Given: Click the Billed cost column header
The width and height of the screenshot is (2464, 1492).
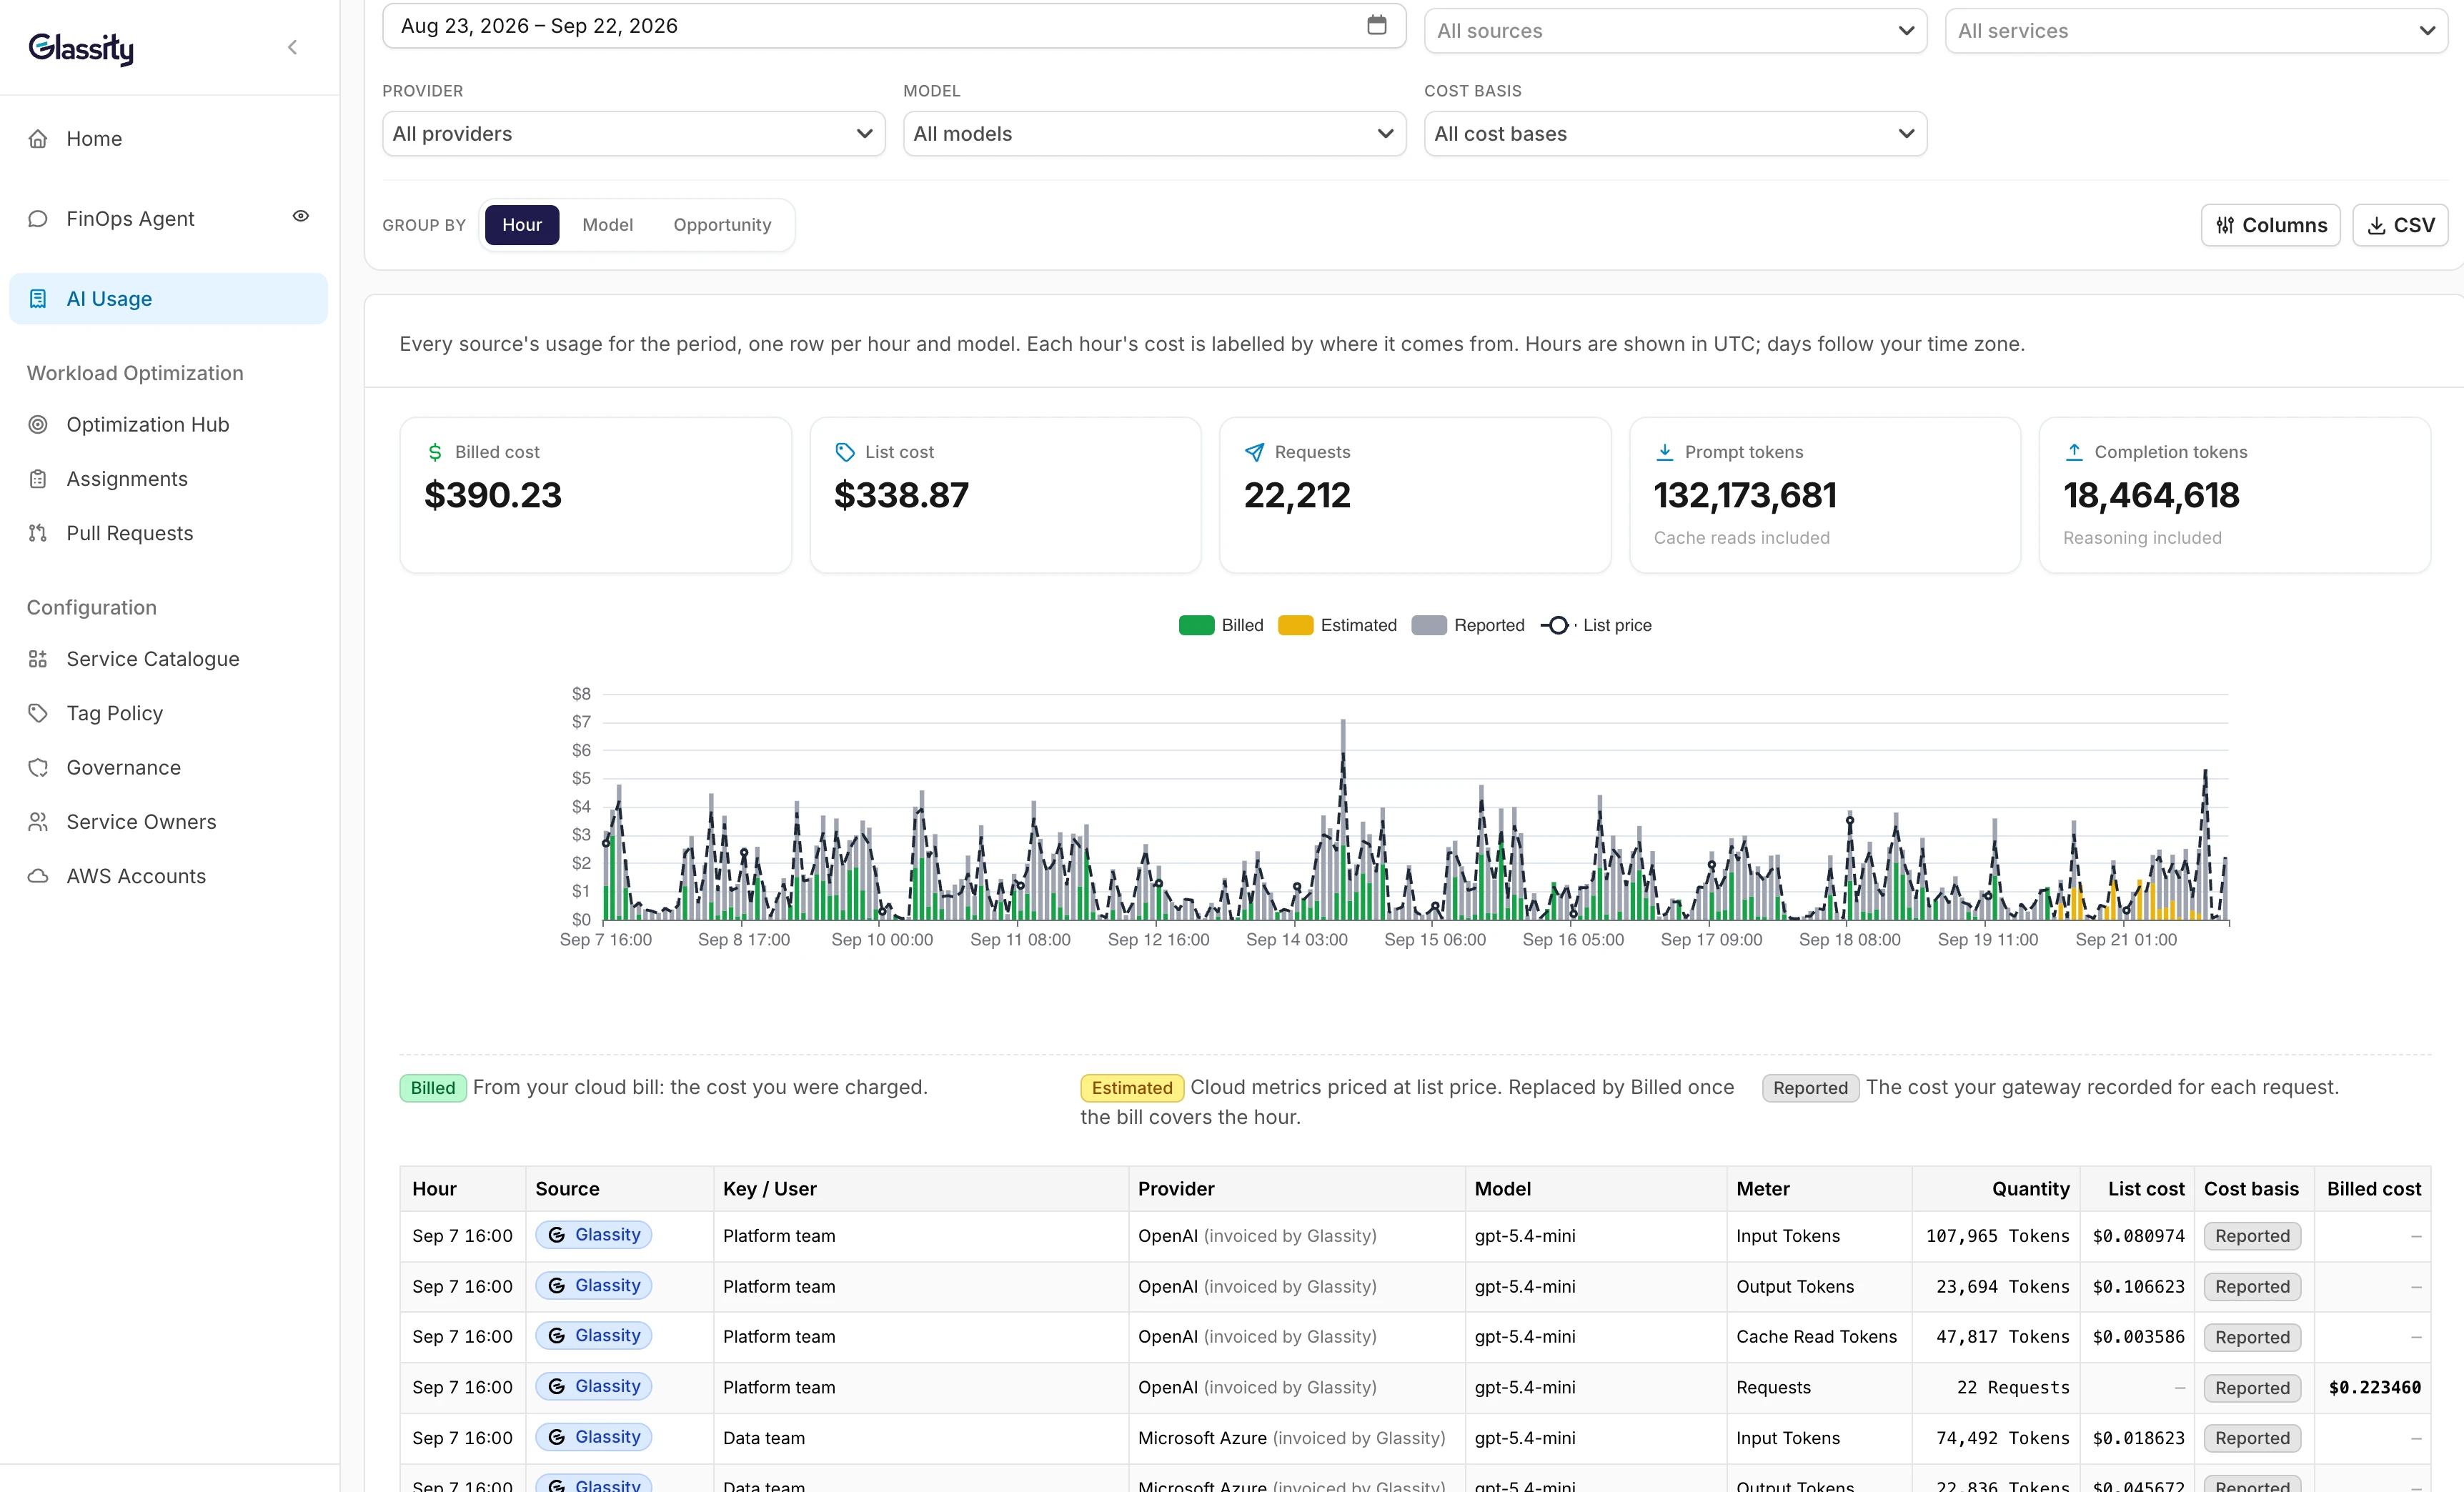Looking at the screenshot, I should 2373,1189.
